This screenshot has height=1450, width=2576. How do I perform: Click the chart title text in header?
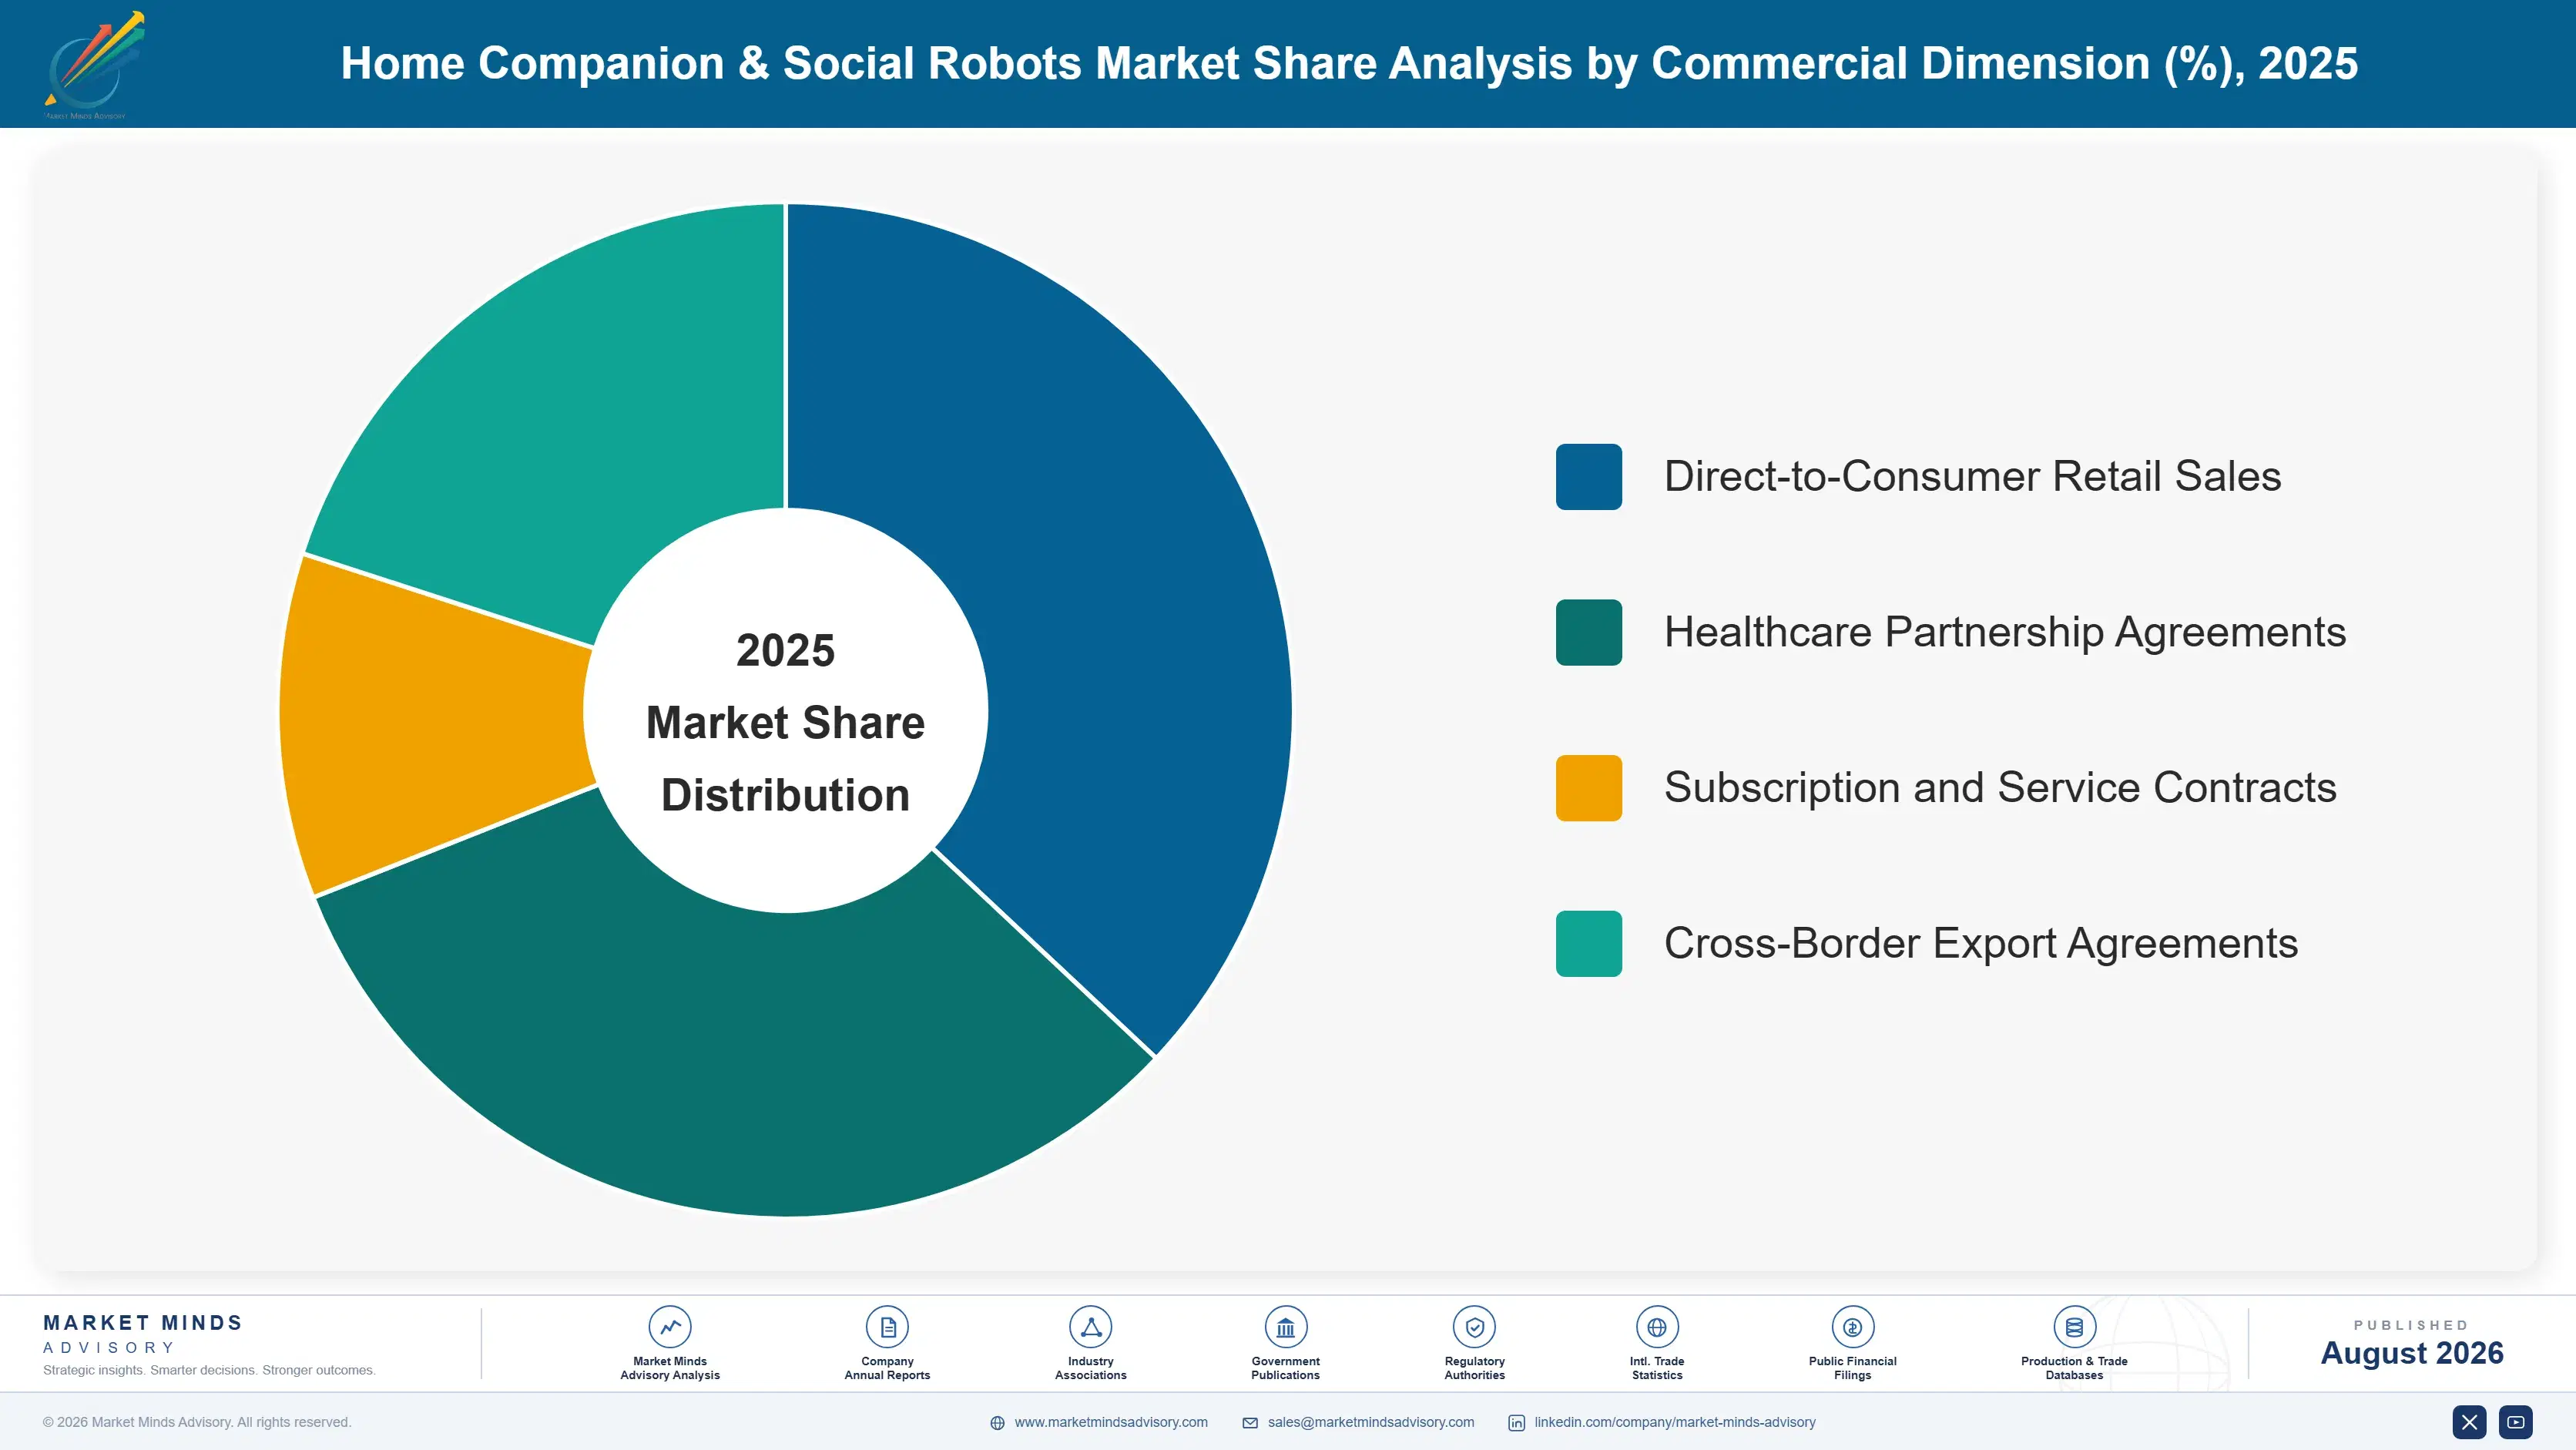[1349, 63]
